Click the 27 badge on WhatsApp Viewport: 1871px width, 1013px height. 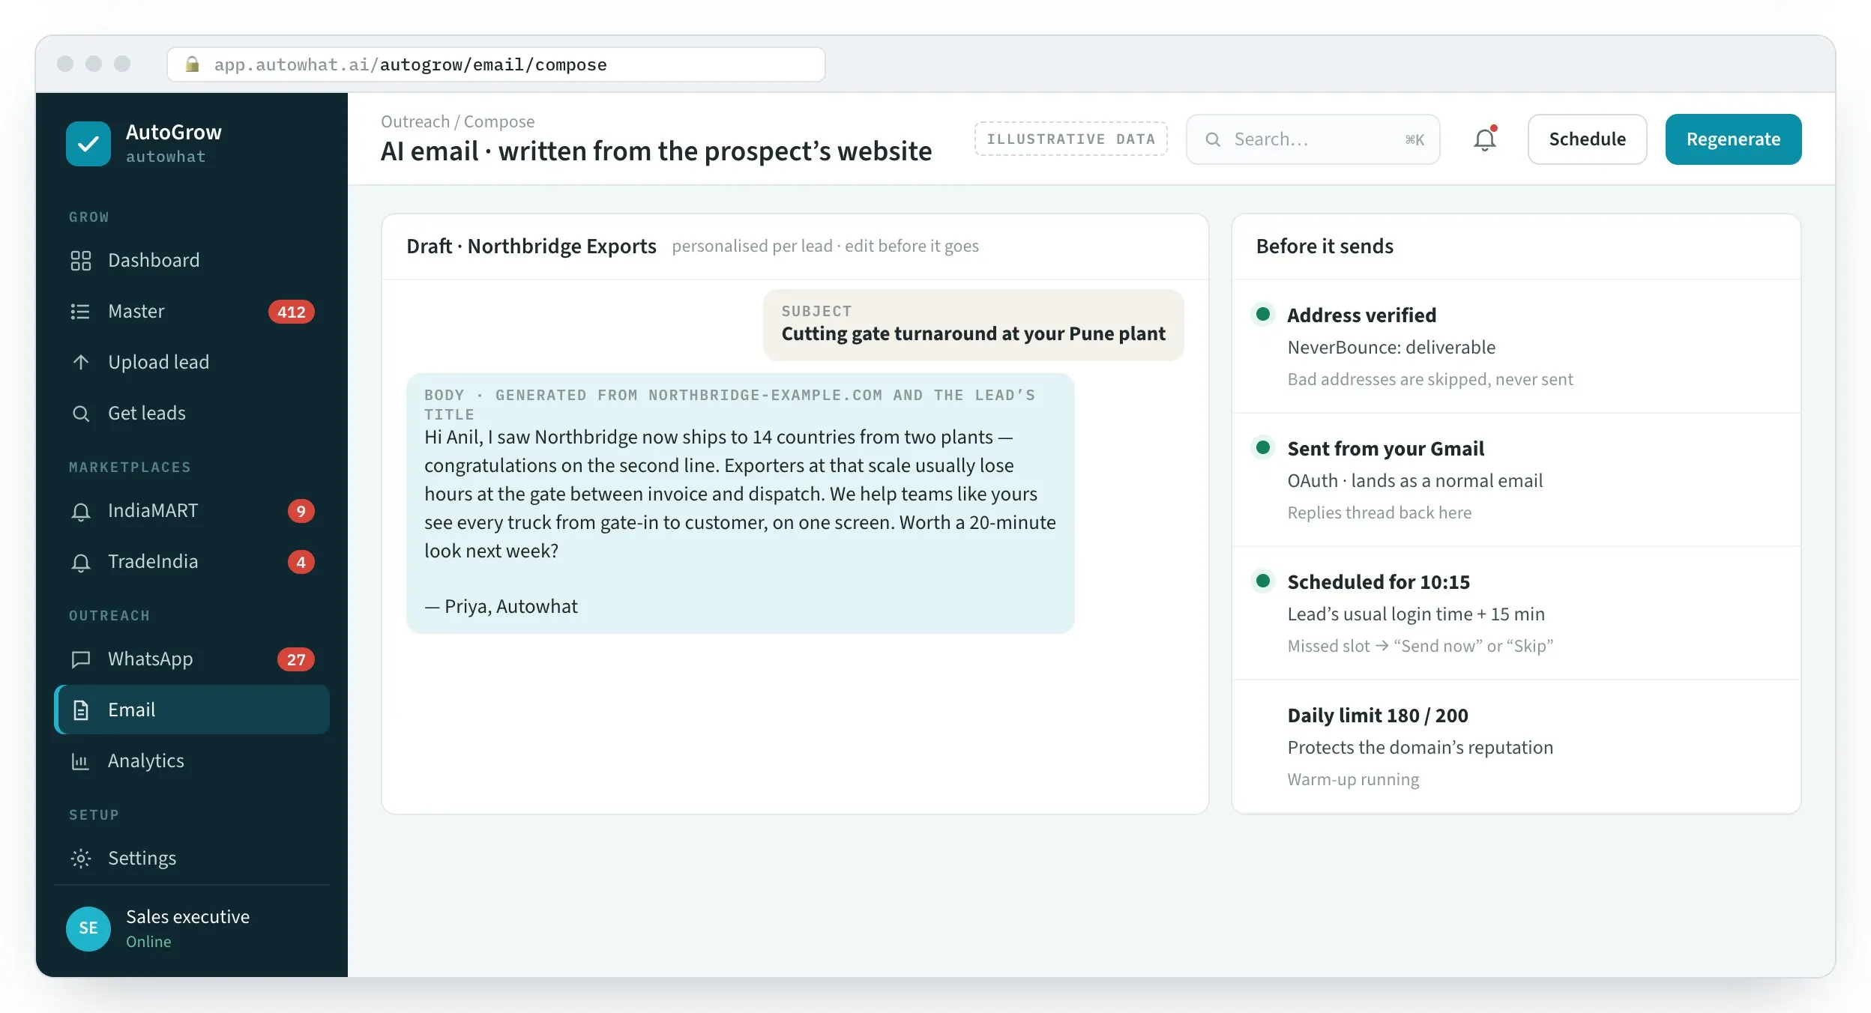(x=295, y=659)
